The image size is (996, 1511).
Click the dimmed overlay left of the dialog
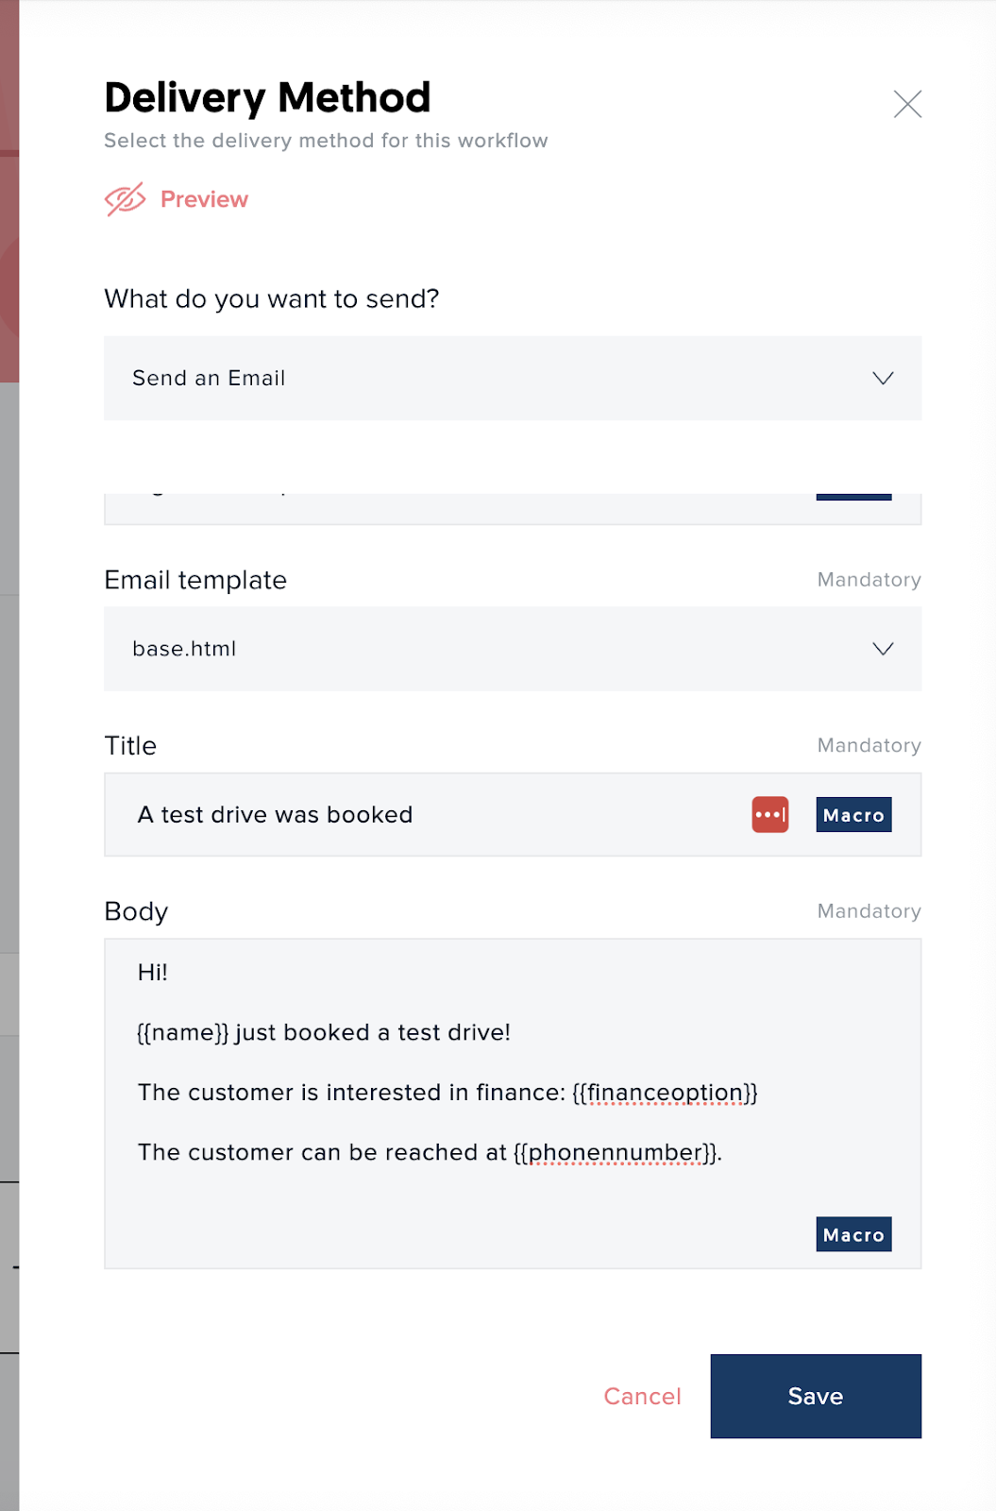pos(8,755)
